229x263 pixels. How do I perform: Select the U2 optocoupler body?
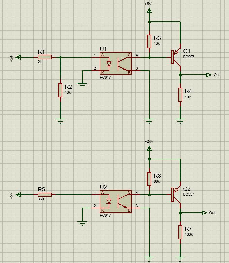[116, 201]
